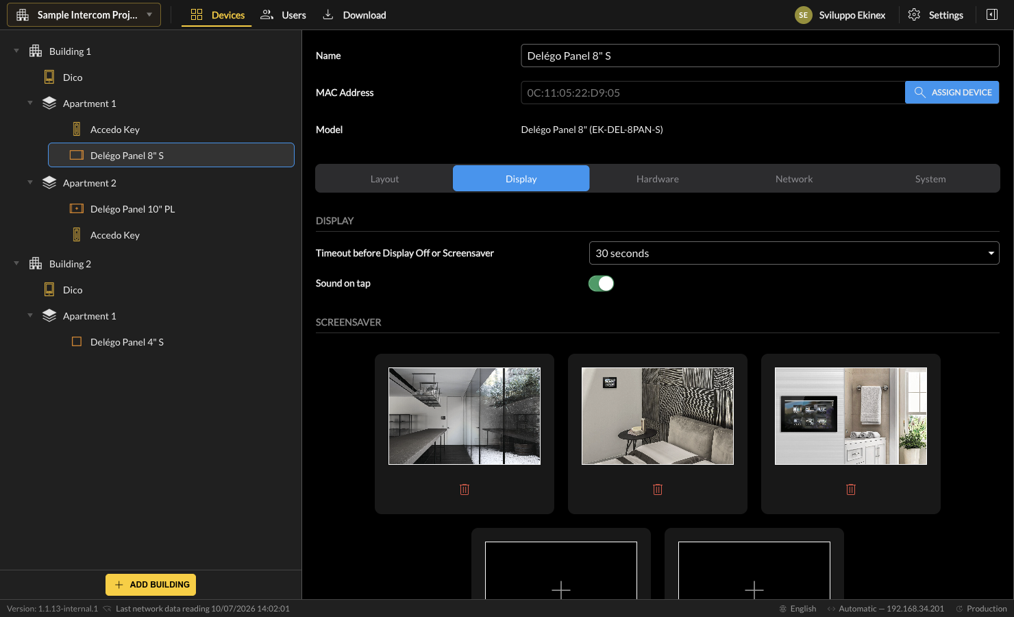Click the Production label in status bar
The image size is (1014, 617).
(x=987, y=609)
